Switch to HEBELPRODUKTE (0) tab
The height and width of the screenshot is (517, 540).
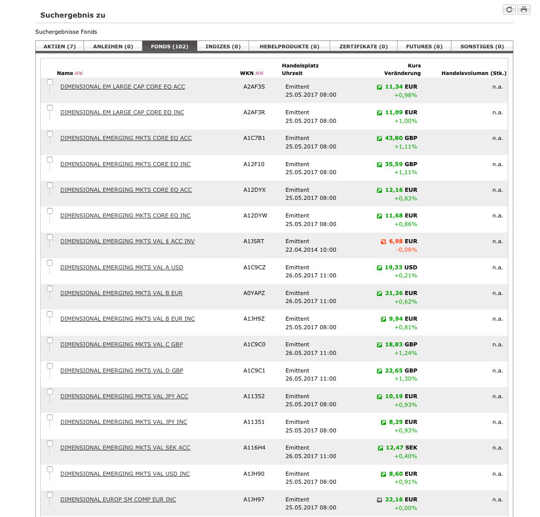coord(289,46)
